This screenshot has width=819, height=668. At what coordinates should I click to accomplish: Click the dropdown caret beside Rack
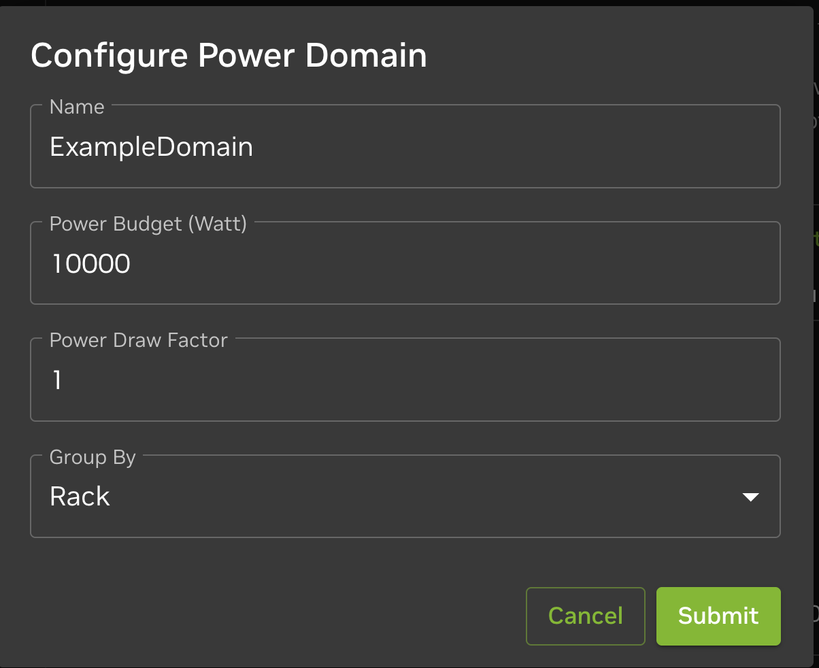coord(750,497)
